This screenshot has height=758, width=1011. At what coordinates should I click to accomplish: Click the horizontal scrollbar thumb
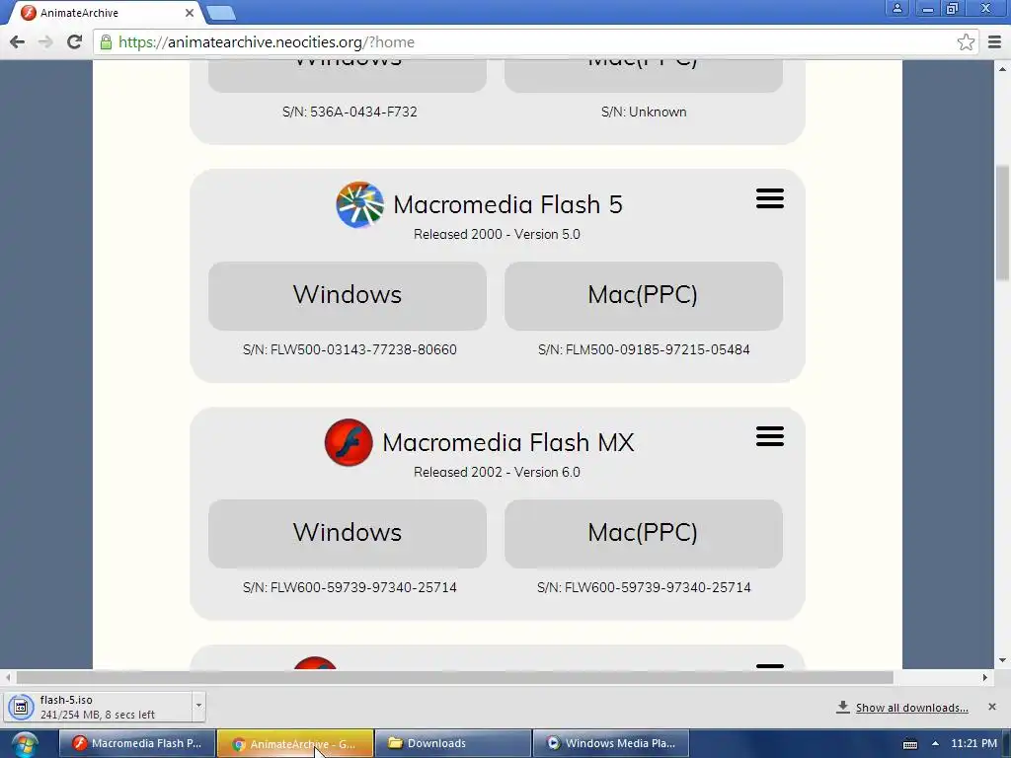(454, 677)
